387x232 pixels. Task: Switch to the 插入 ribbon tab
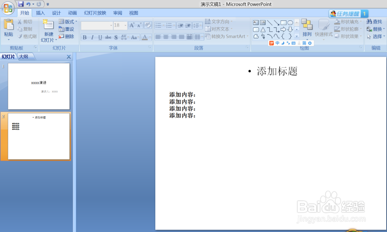pos(40,13)
